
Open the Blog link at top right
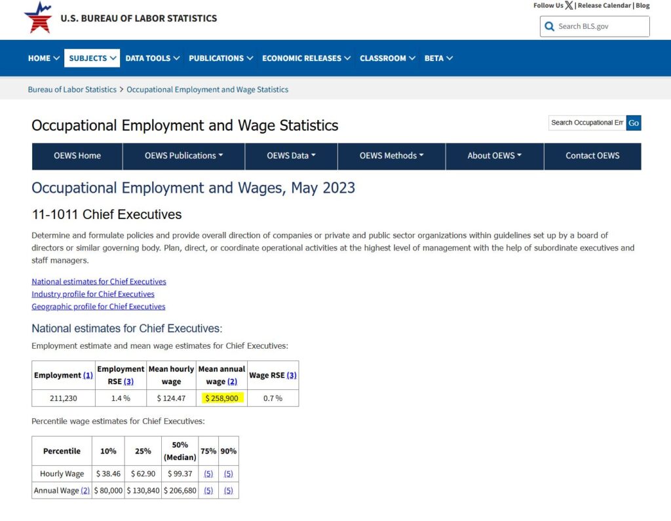(642, 5)
